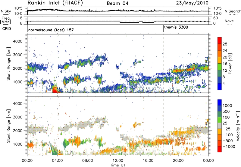Click the '12:00' time tick label
Viewport: 241px width, 167px height.
pos(118,161)
